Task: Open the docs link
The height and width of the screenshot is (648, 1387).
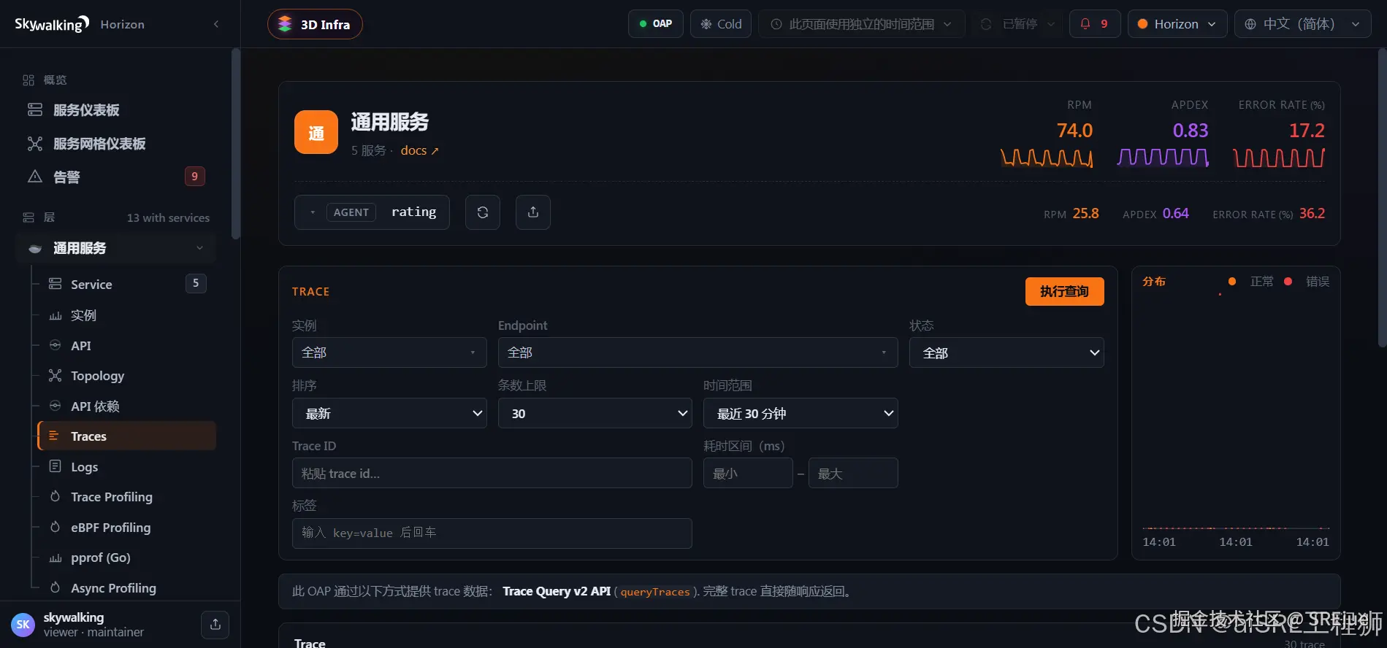Action: point(419,150)
